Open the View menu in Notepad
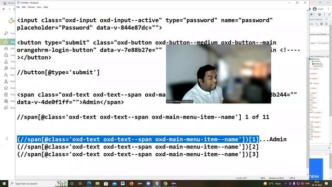This screenshot has height=187, width=332. pyautogui.click(x=39, y=7)
